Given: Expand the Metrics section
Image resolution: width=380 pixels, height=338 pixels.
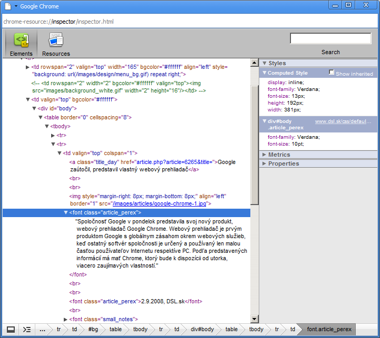Looking at the screenshot, I should [265, 155].
